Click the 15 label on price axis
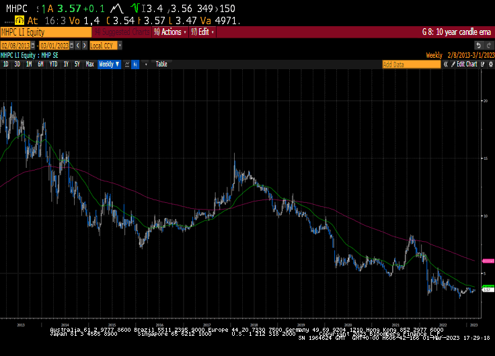 pos(486,159)
